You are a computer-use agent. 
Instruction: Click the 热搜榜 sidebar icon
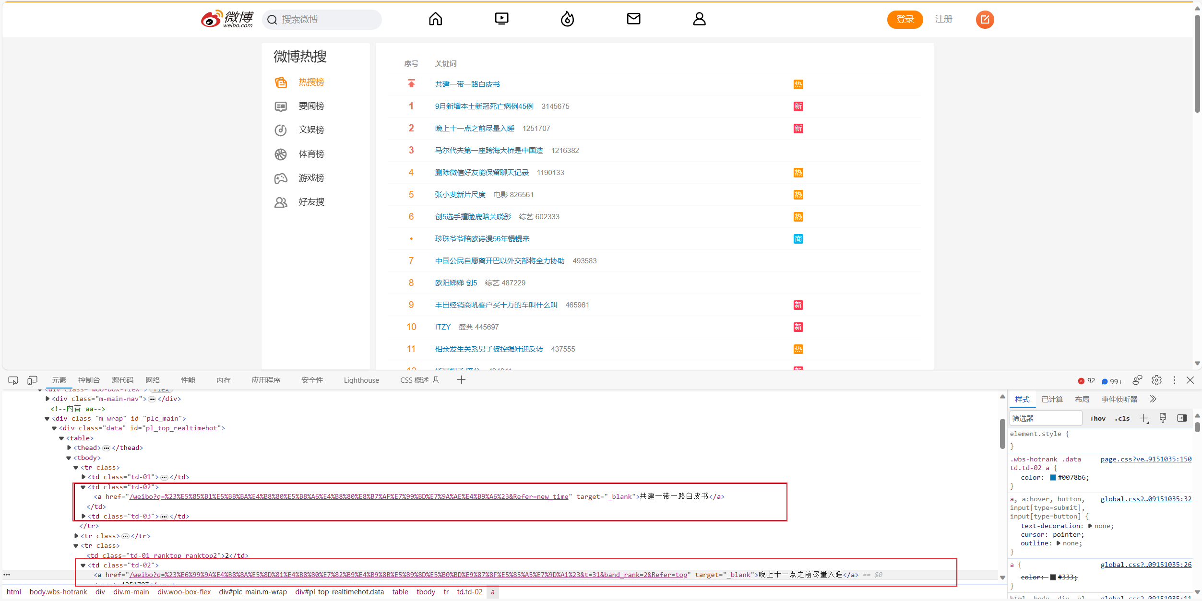(x=281, y=82)
